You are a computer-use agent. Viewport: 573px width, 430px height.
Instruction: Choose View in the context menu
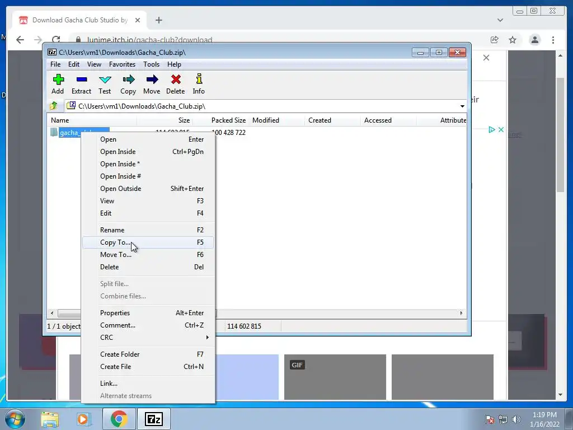[148, 201]
